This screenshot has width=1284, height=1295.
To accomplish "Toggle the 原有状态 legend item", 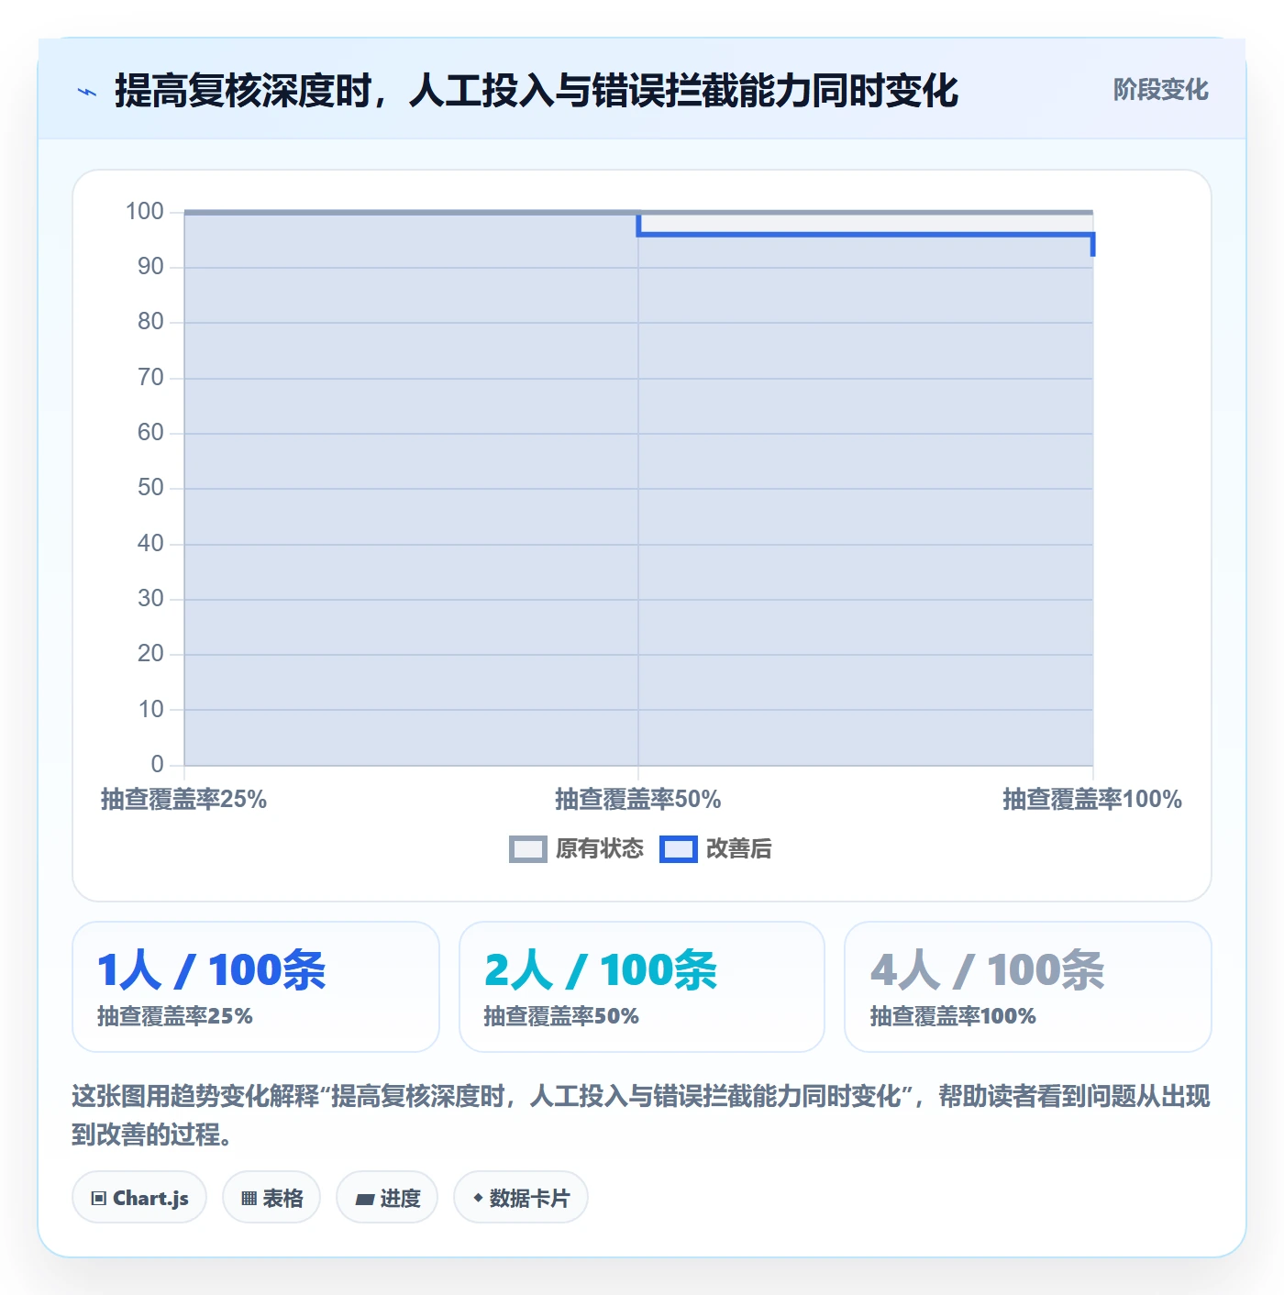I will pyautogui.click(x=577, y=849).
